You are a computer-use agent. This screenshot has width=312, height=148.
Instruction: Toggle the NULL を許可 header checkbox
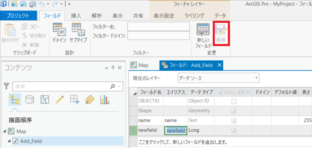point(221,92)
